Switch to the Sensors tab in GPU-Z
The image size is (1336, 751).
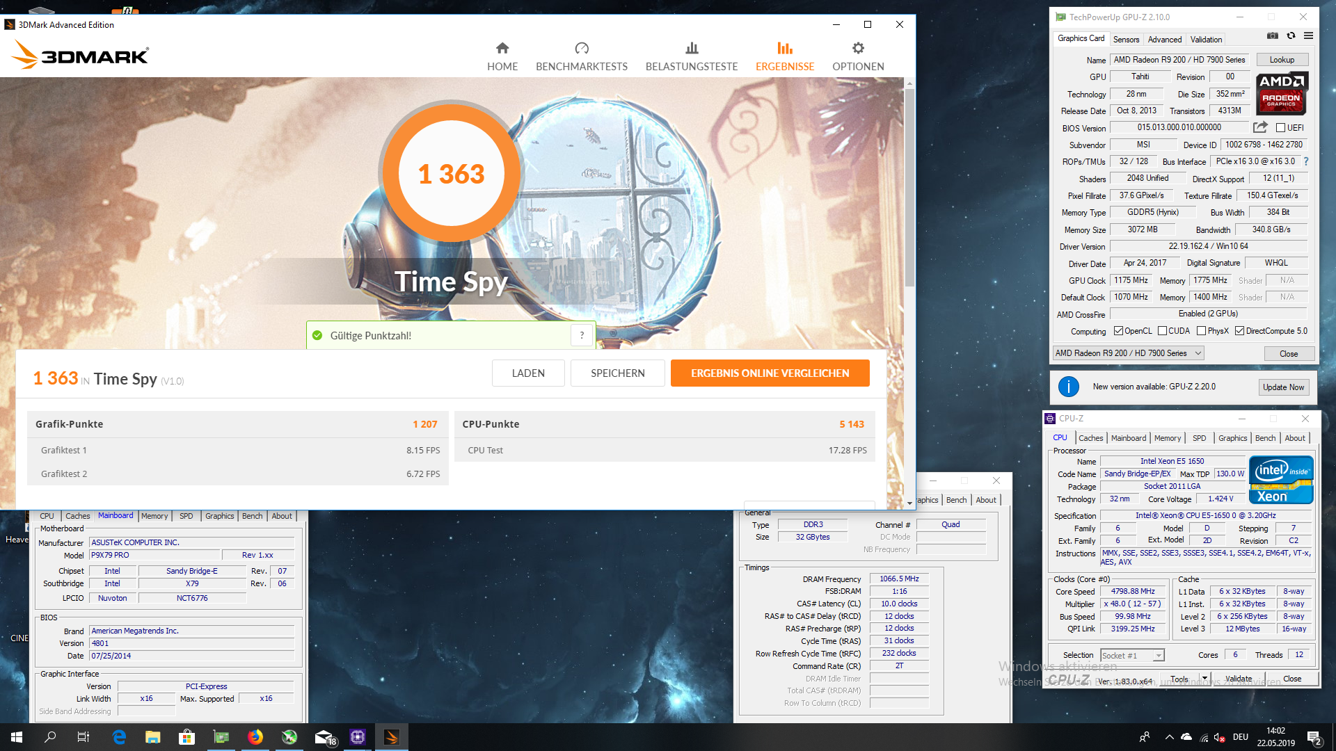[x=1126, y=40]
